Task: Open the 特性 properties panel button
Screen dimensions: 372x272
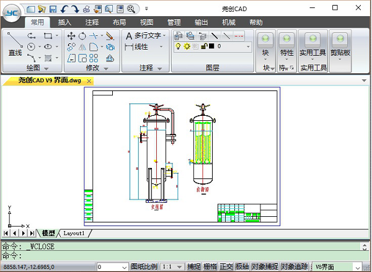Action: pos(286,46)
